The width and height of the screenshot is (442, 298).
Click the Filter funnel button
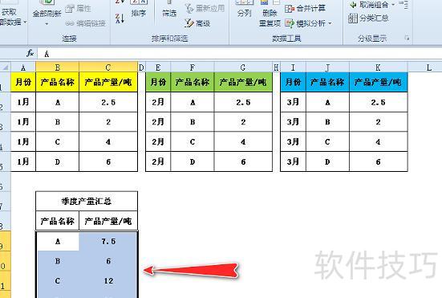coord(169,9)
